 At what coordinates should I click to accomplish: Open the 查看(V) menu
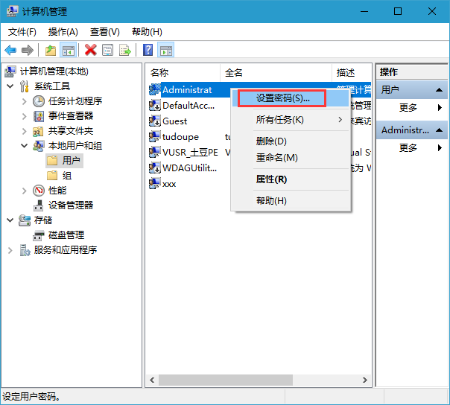105,32
